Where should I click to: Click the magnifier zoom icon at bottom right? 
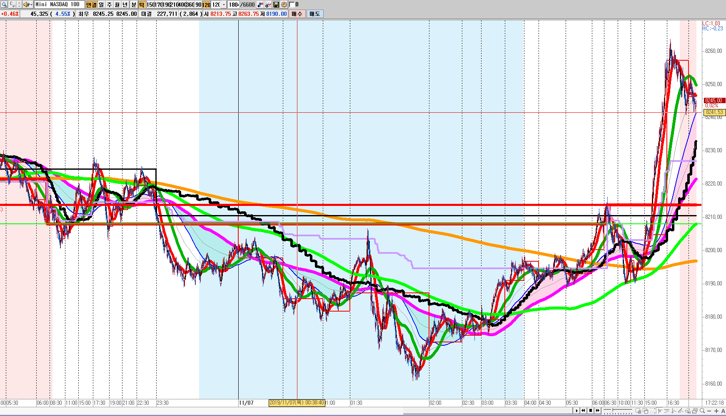point(702,411)
